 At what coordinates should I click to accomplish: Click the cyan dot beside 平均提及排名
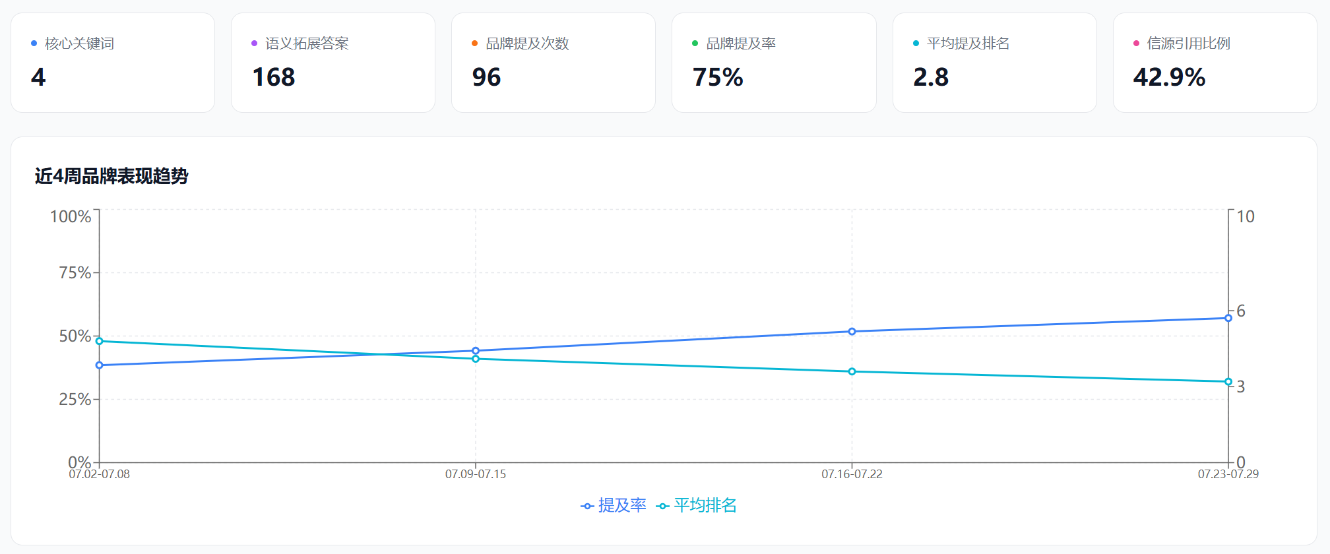[x=916, y=44]
